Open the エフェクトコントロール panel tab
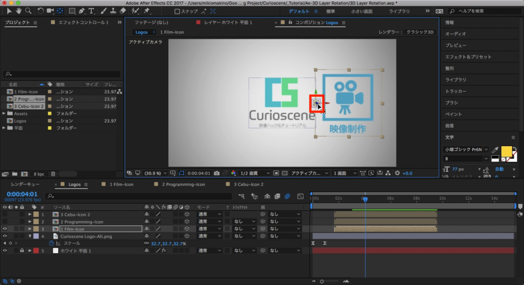Viewport: 524px width, 285px height. click(83, 23)
